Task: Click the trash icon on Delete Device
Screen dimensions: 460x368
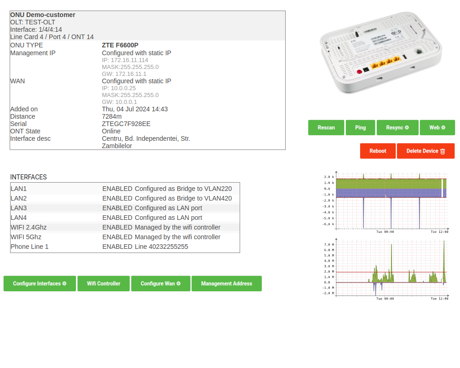Action: click(x=443, y=151)
